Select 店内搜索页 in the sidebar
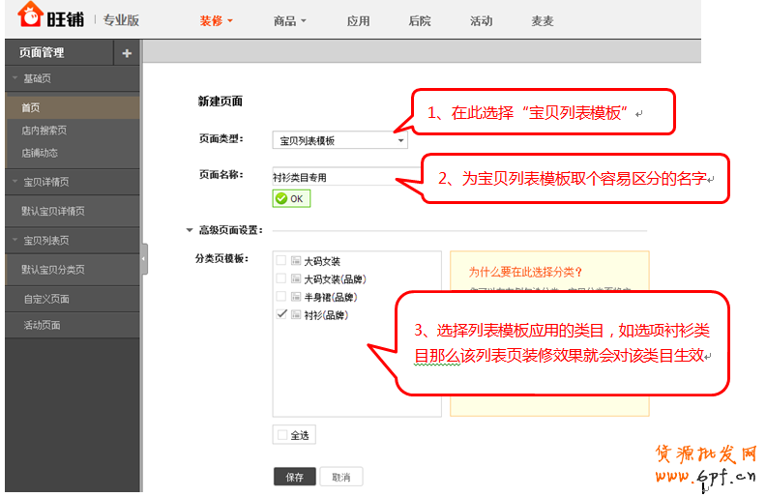 44,131
